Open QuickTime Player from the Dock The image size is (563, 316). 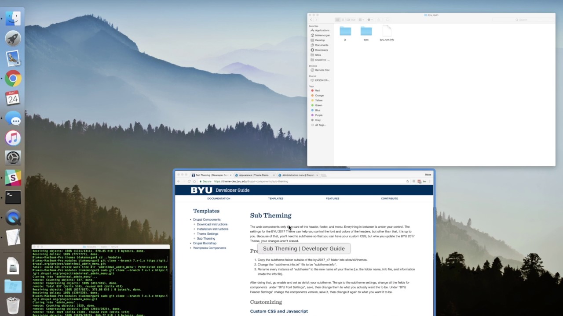click(x=13, y=218)
